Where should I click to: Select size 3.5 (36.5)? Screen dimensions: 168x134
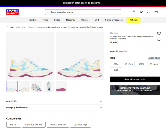(x=154, y=64)
